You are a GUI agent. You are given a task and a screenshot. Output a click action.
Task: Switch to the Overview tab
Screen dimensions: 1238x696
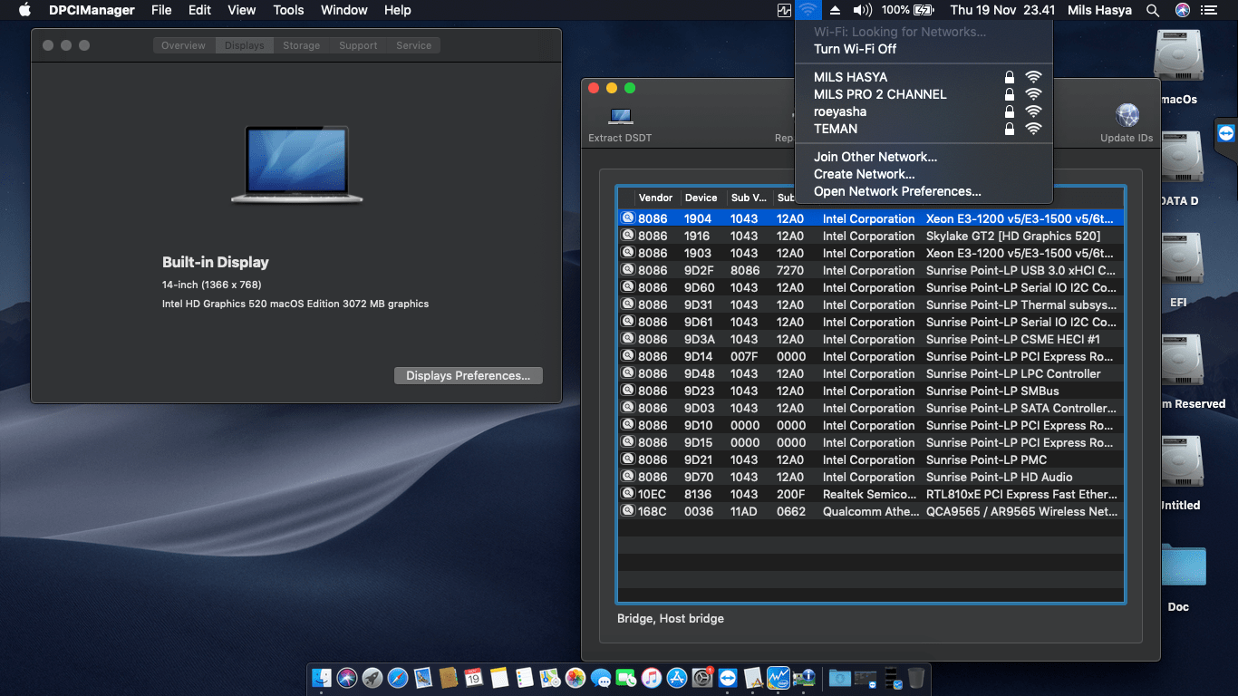tap(184, 45)
